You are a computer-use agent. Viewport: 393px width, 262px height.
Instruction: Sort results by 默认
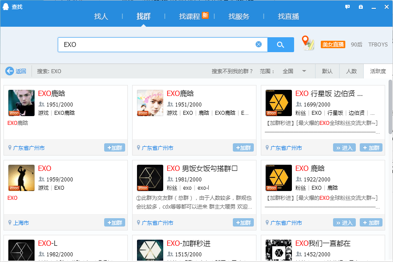tap(327, 71)
